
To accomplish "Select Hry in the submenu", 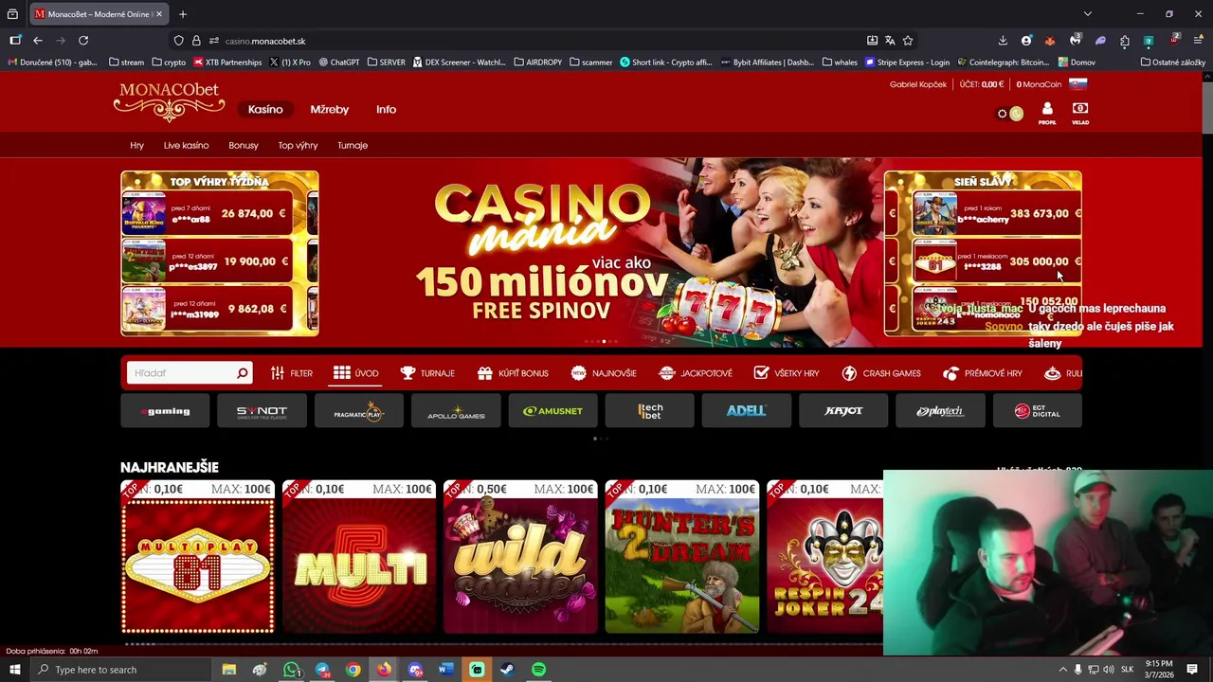I will (137, 145).
